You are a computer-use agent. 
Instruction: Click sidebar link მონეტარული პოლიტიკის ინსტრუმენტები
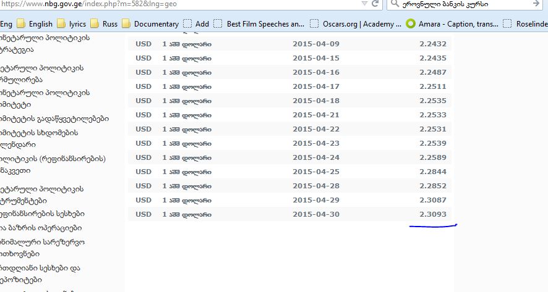(42, 194)
